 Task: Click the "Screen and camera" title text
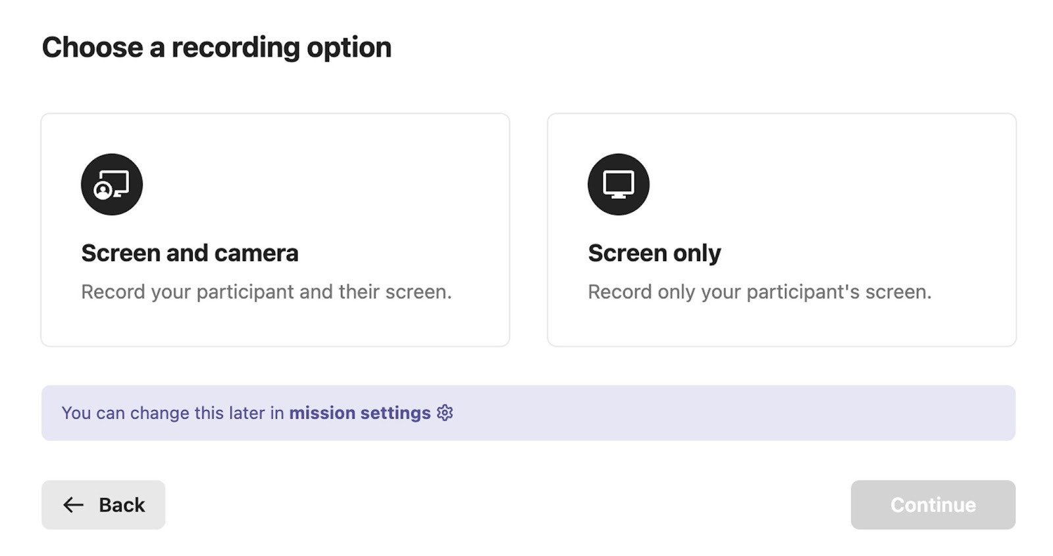tap(190, 253)
